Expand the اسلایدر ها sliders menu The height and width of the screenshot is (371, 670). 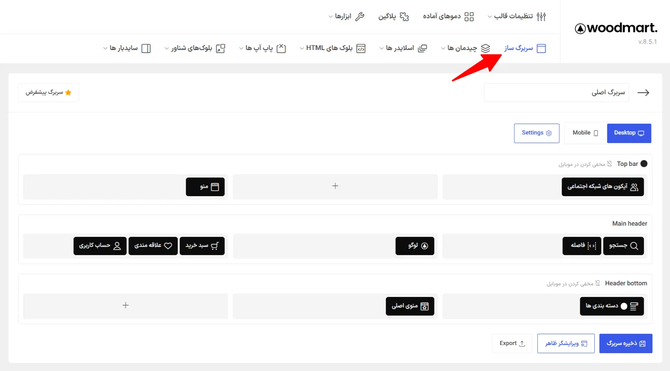403,48
